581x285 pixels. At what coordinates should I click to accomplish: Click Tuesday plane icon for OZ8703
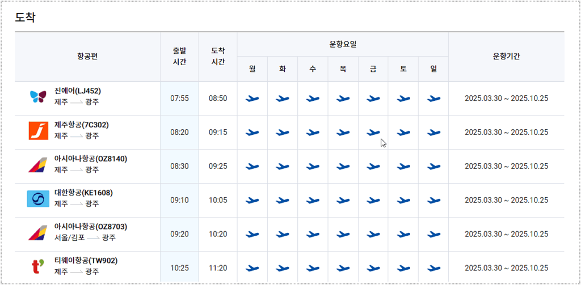(283, 235)
